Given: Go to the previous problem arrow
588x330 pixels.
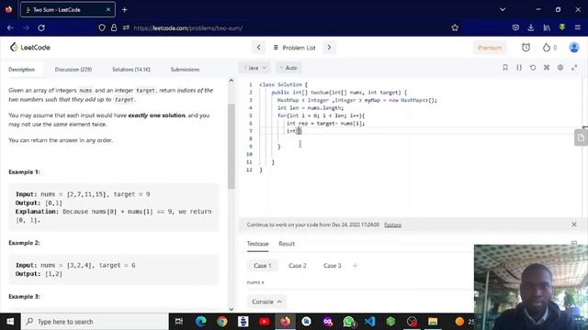Looking at the screenshot, I should click(258, 48).
